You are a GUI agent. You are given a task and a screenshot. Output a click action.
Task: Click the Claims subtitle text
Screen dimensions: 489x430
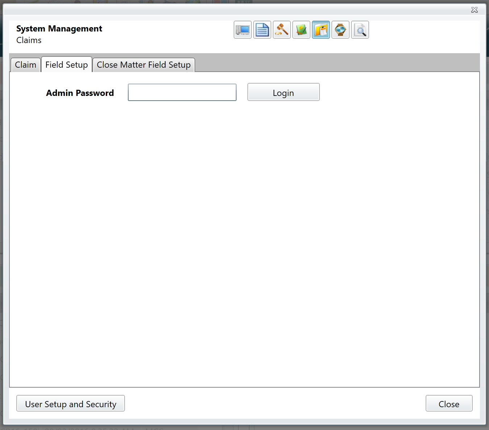tap(29, 41)
